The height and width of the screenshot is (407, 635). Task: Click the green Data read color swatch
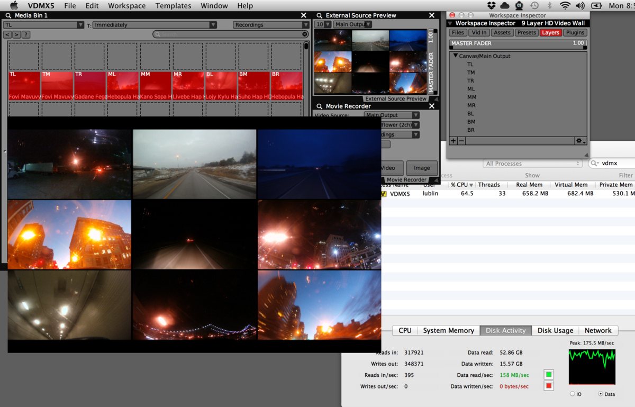point(549,375)
